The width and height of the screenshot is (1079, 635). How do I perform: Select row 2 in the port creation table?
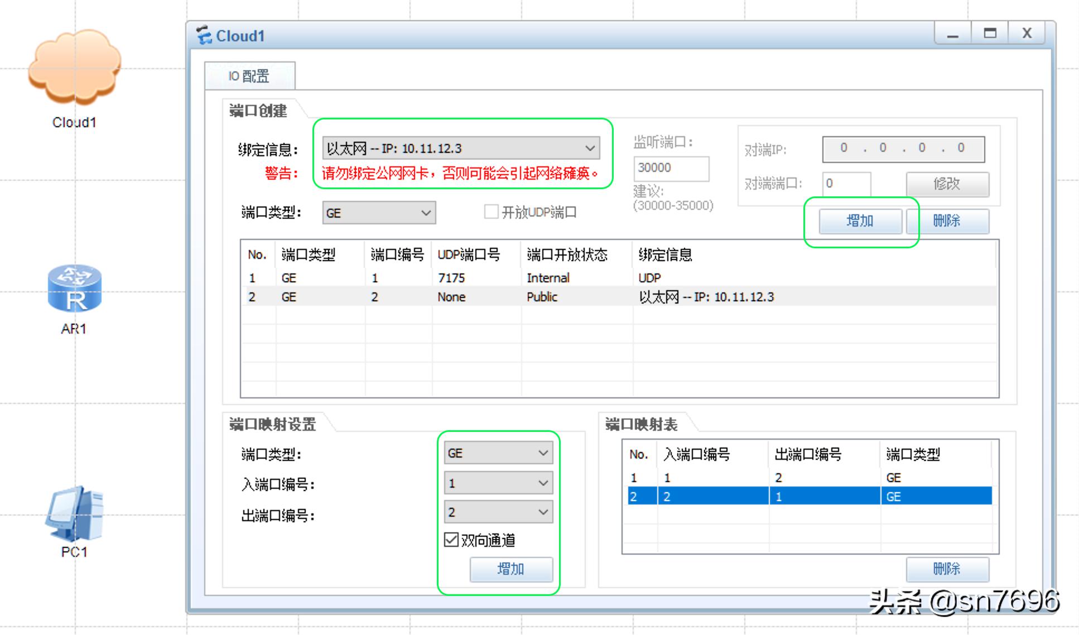coord(502,296)
